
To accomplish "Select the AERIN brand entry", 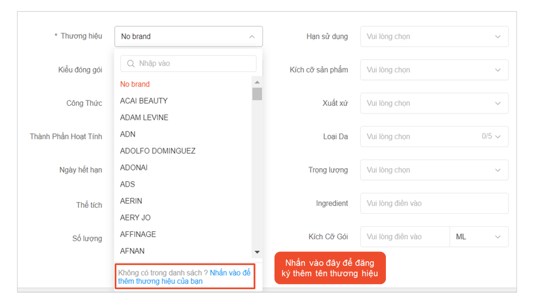I will coord(131,201).
